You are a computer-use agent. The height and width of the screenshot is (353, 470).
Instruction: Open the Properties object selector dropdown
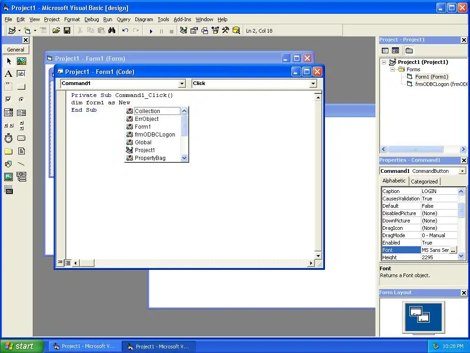tap(462, 171)
